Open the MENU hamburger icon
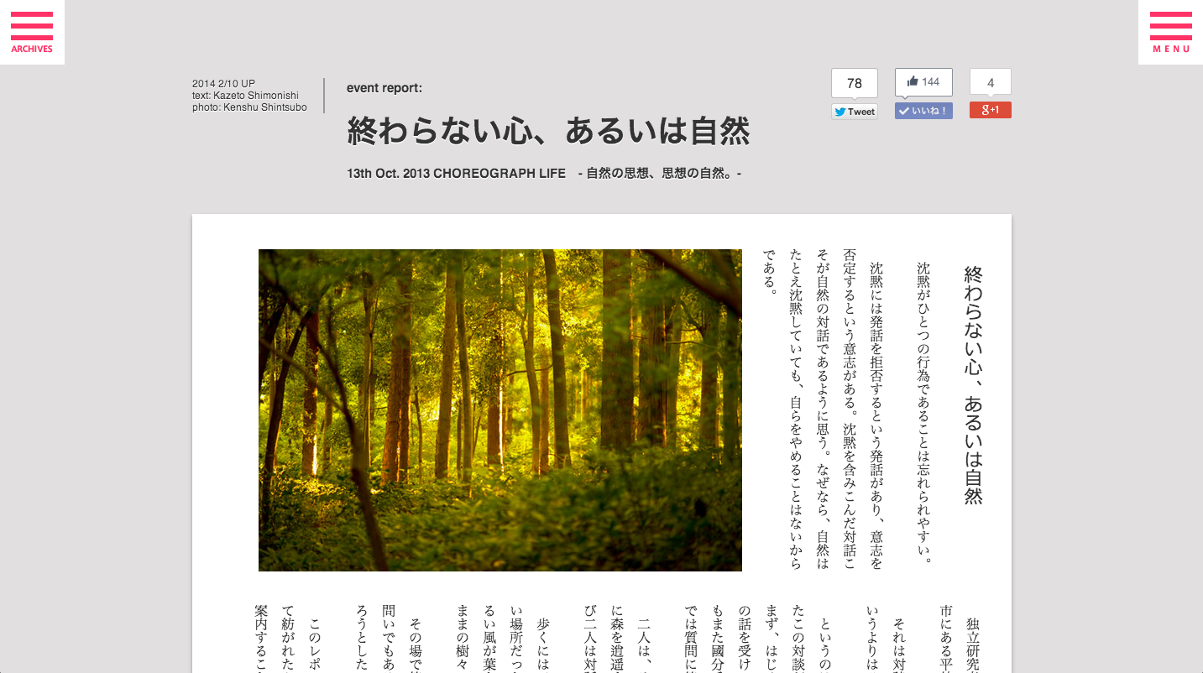Screen dimensions: 1203x673 [x=1170, y=32]
